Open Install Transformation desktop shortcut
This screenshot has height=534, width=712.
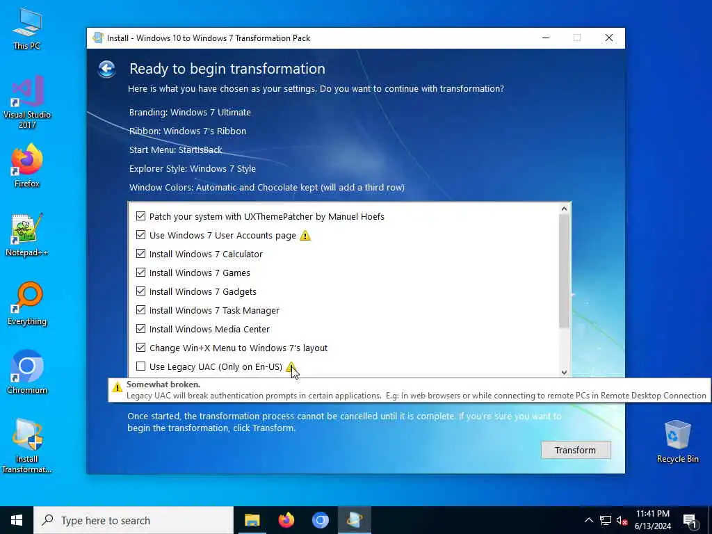(27, 446)
